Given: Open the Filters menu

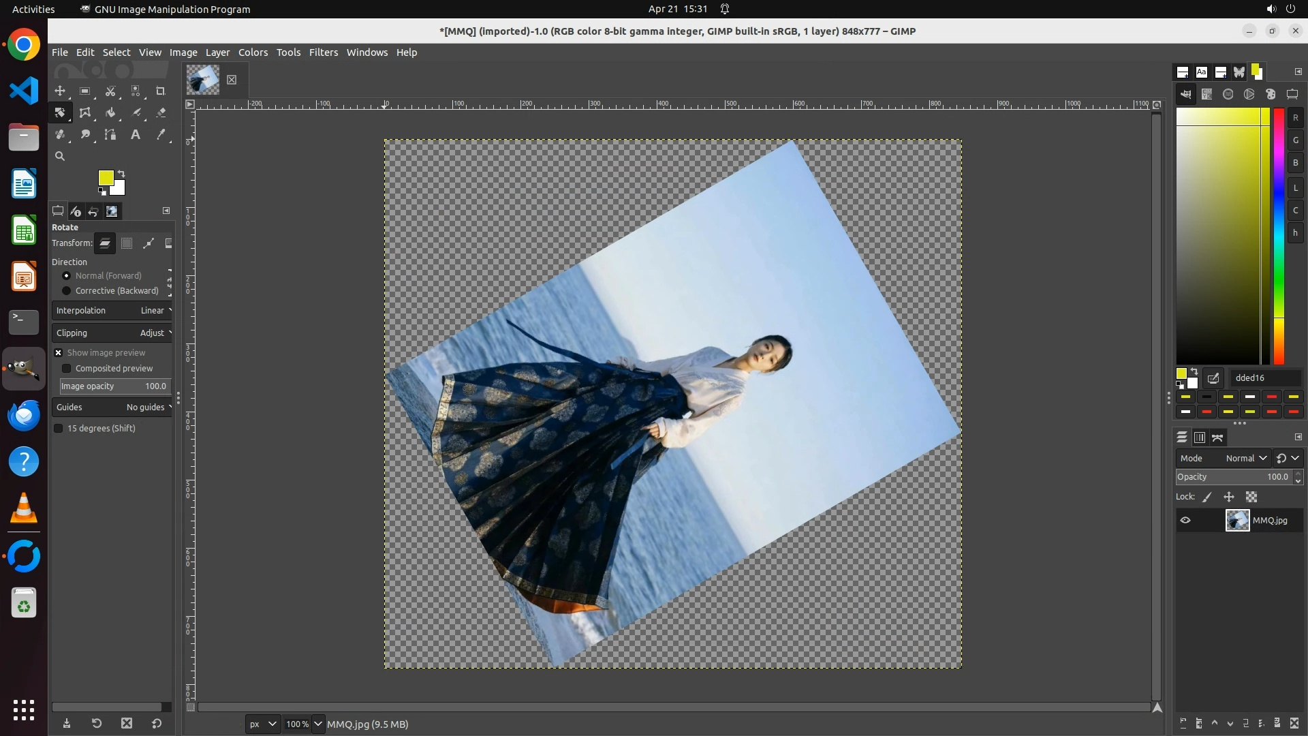Looking at the screenshot, I should click(x=323, y=52).
